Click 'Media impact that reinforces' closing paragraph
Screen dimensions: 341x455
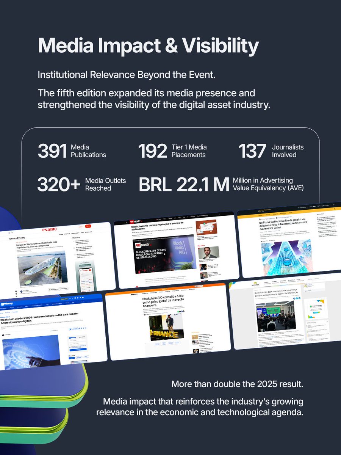tap(200, 406)
